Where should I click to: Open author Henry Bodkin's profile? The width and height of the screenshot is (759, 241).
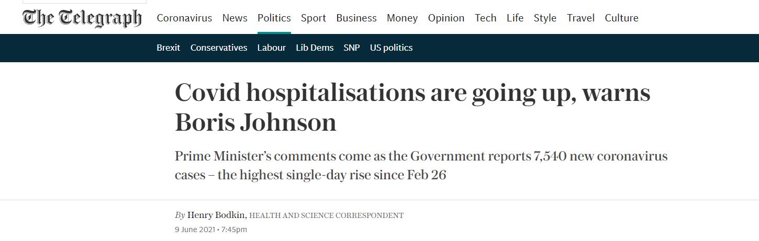pos(216,215)
